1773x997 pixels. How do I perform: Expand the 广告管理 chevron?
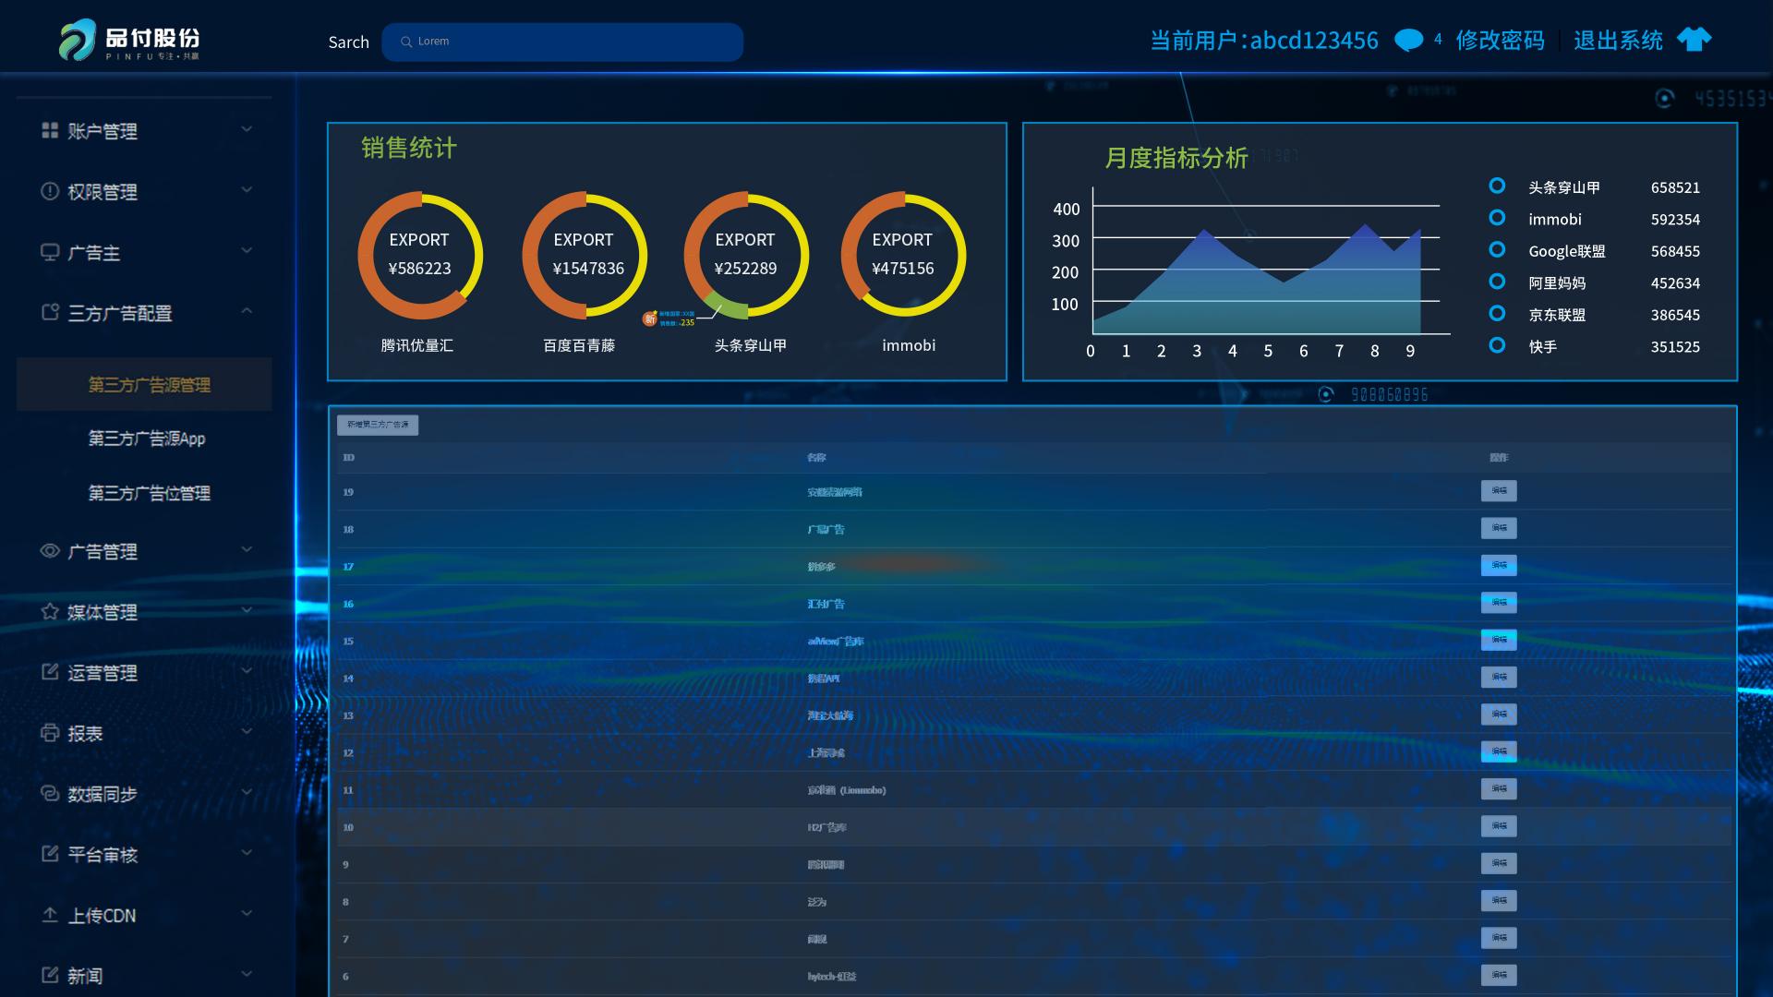coord(247,549)
